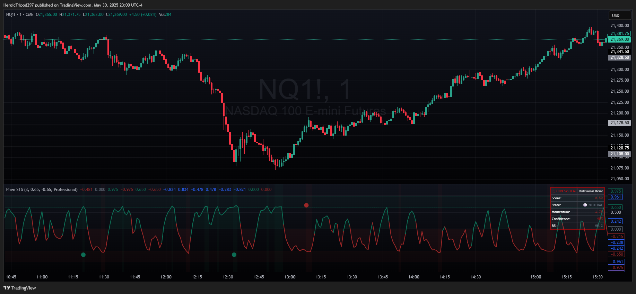Click the 21,178.50 price label
This screenshot has width=636, height=294.
[619, 123]
